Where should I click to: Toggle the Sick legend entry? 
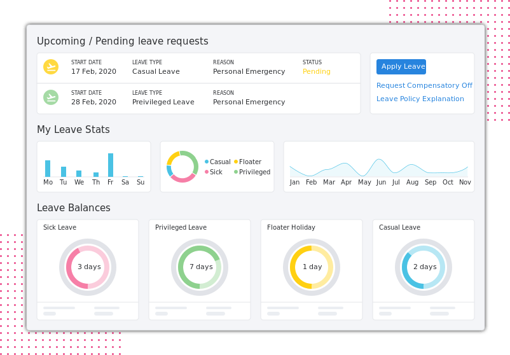coord(216,172)
